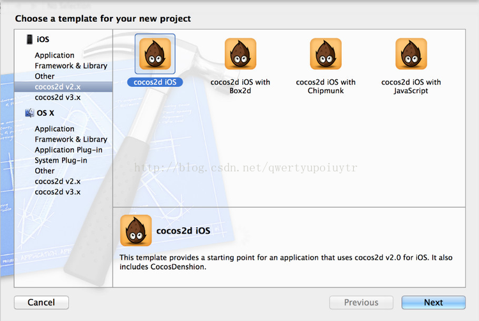Screen dimensions: 479x321
Task: Click the iPhone icon beside iOS heading
Action: [29, 40]
